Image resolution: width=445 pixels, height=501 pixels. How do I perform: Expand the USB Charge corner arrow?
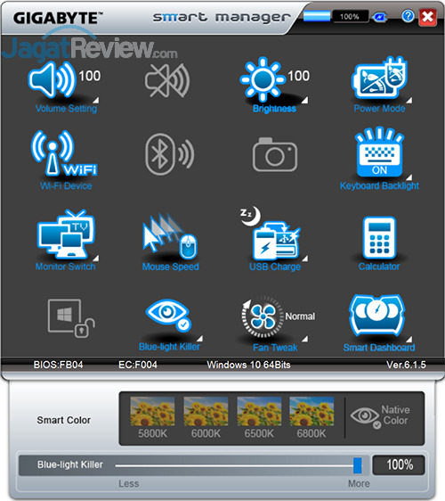[305, 258]
